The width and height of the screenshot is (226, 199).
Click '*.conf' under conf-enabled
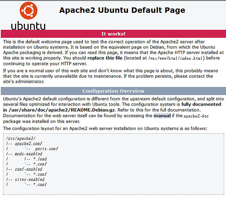[x=40, y=174]
